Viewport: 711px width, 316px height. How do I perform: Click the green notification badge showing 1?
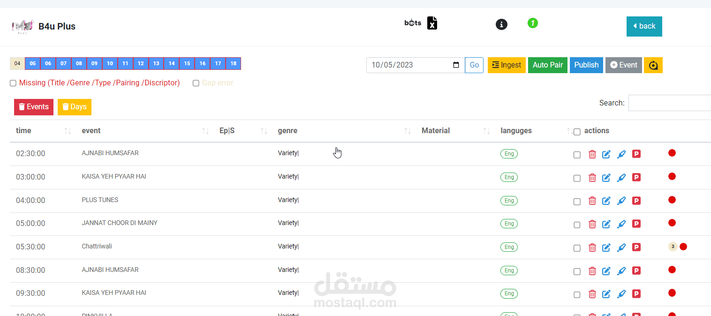tap(532, 23)
